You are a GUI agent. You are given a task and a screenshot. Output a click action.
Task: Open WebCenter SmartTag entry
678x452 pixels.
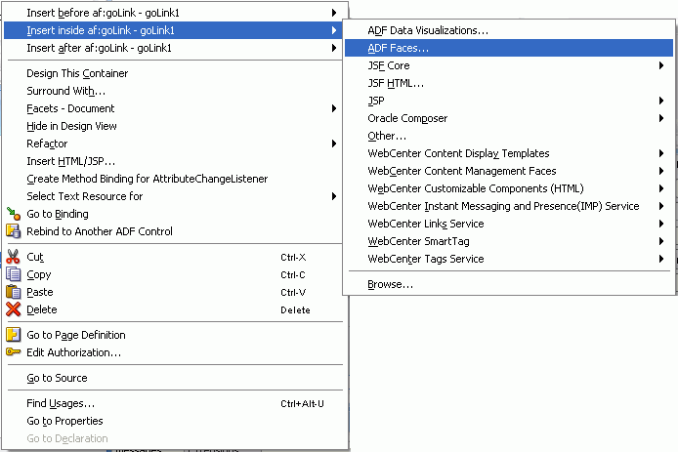click(x=509, y=241)
